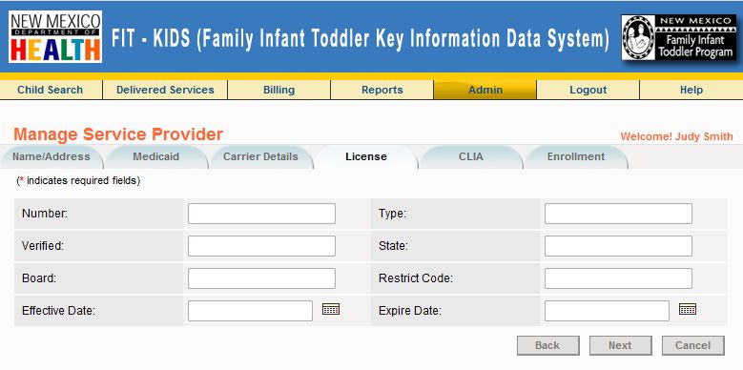Open the Expire Date calendar picker
This screenshot has width=743, height=370.
tap(687, 309)
